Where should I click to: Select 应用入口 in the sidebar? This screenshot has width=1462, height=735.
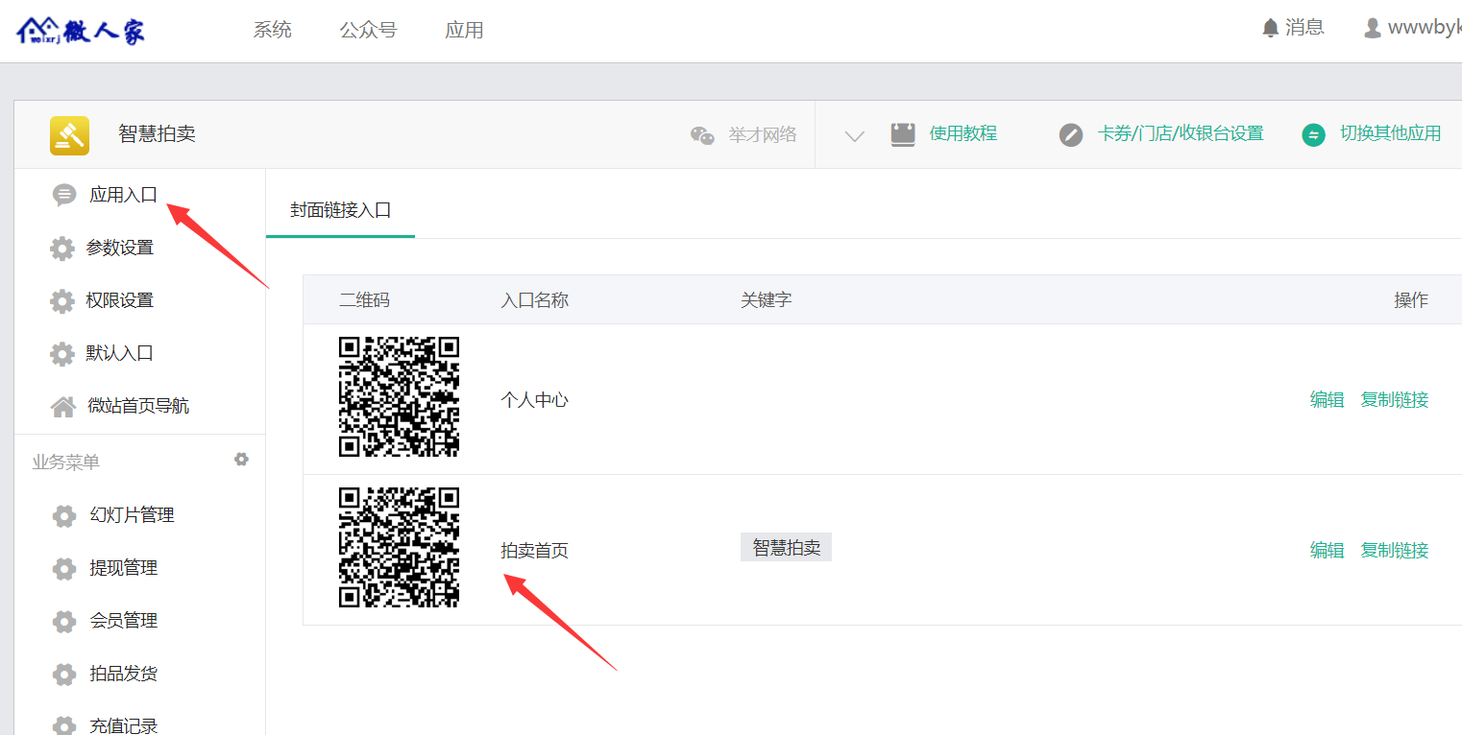click(124, 195)
